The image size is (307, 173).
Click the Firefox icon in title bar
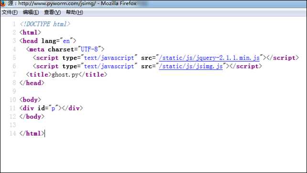(2, 3)
